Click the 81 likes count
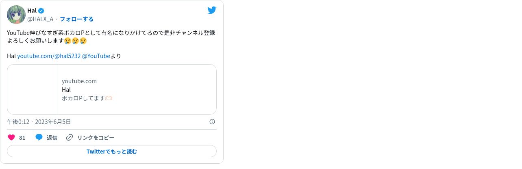The height and width of the screenshot is (169, 522). (x=22, y=138)
